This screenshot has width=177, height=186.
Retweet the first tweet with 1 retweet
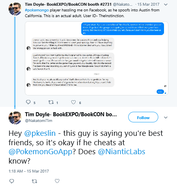(x=51, y=102)
